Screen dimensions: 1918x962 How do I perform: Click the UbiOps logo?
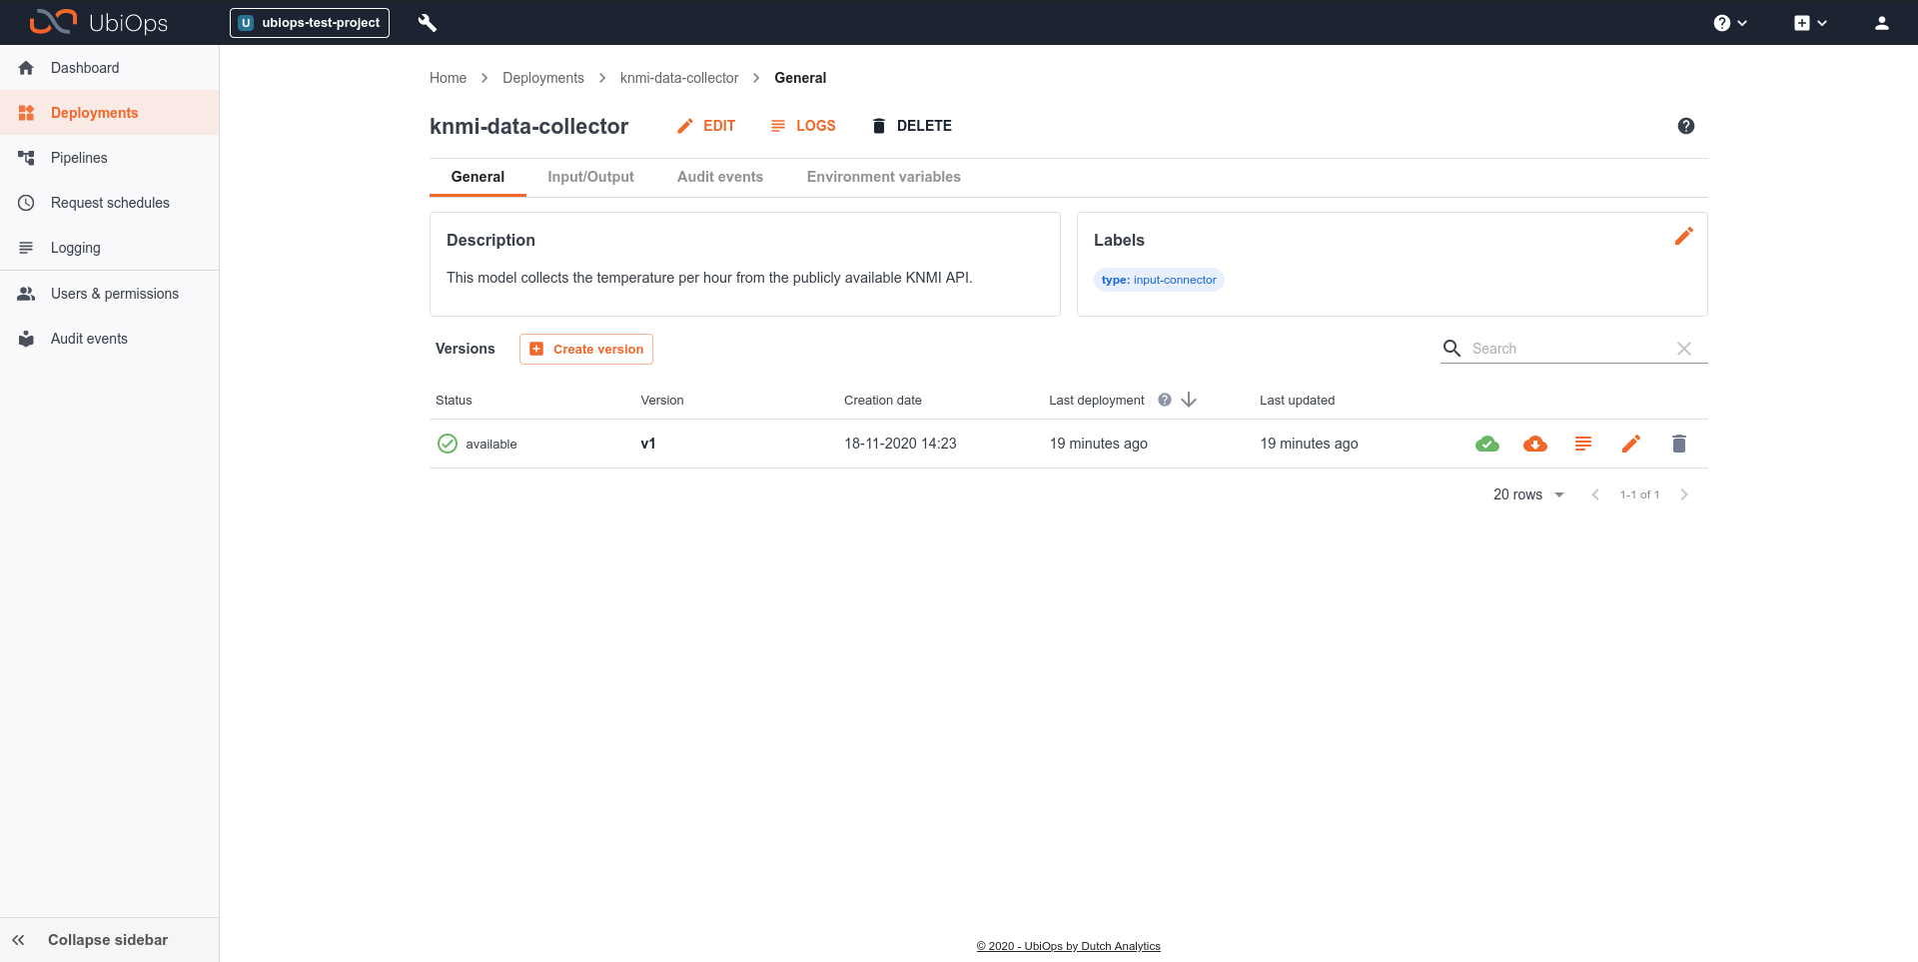pyautogui.click(x=99, y=22)
